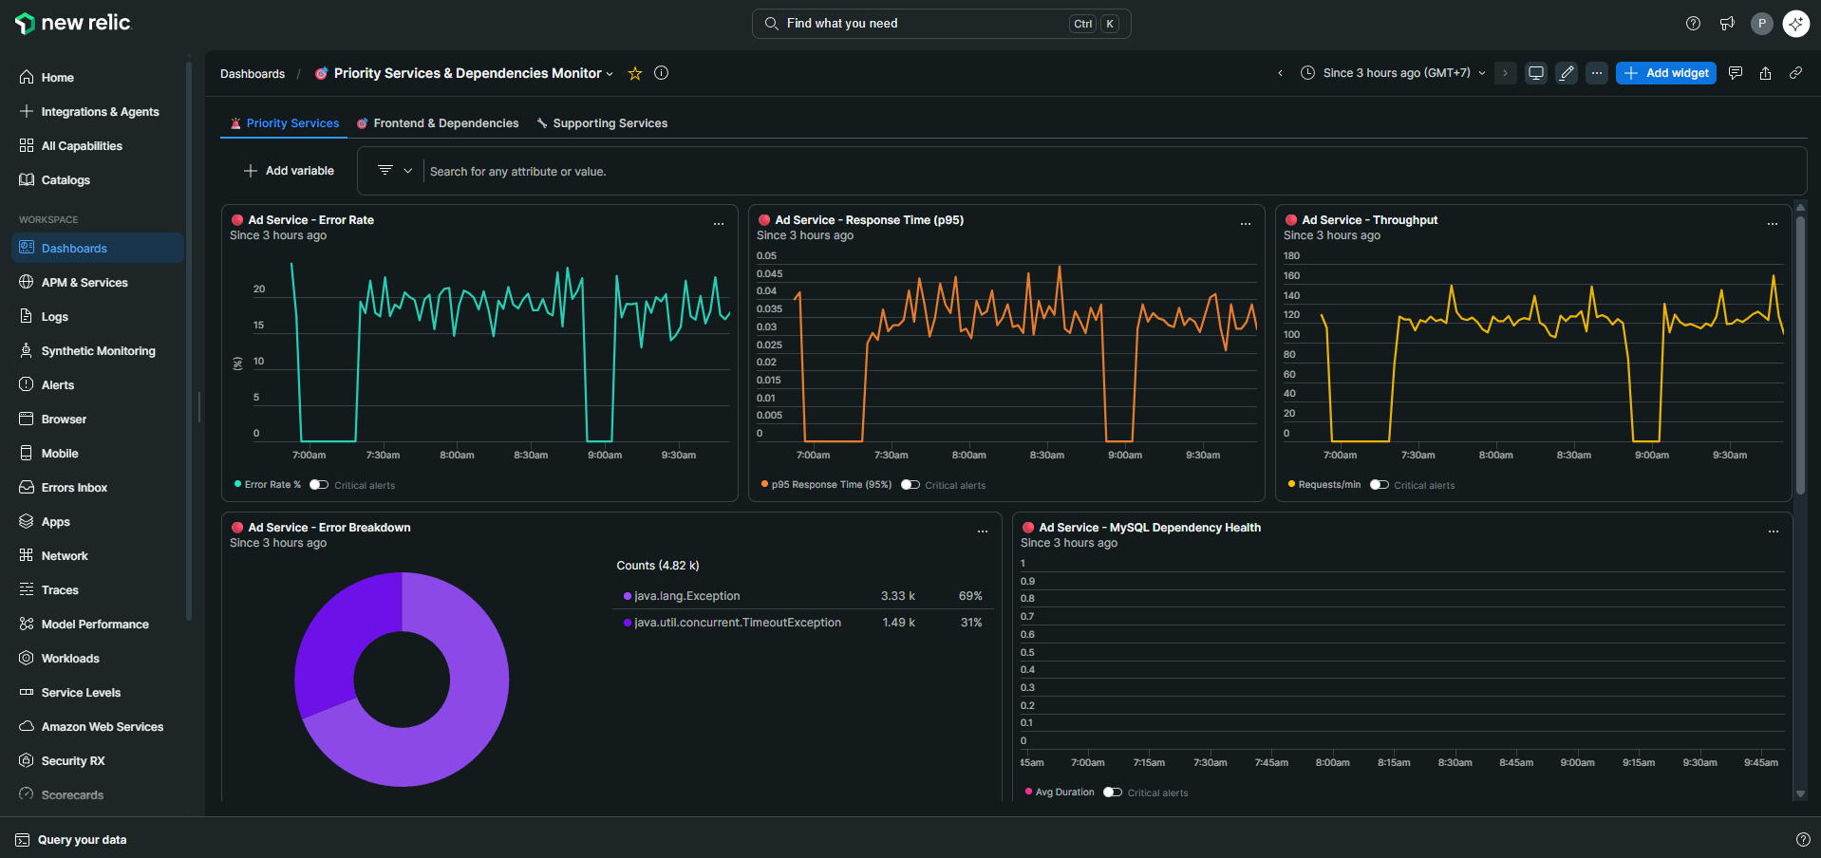The image size is (1821, 858).
Task: Toggle Critical alerts on Error Rate chart
Action: pyautogui.click(x=320, y=484)
